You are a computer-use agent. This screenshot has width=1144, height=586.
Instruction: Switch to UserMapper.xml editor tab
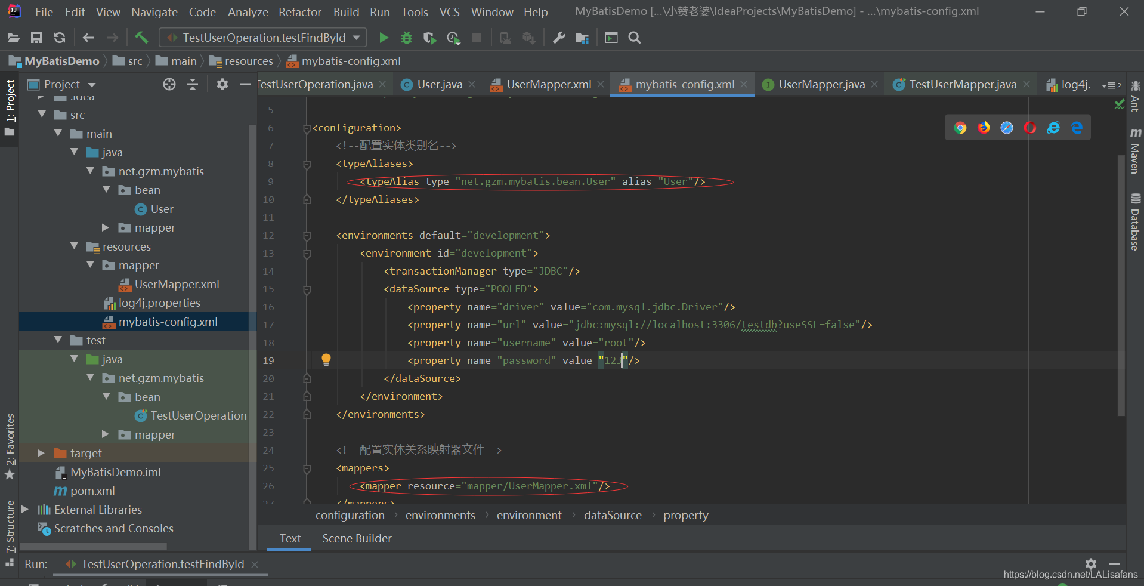coord(548,85)
